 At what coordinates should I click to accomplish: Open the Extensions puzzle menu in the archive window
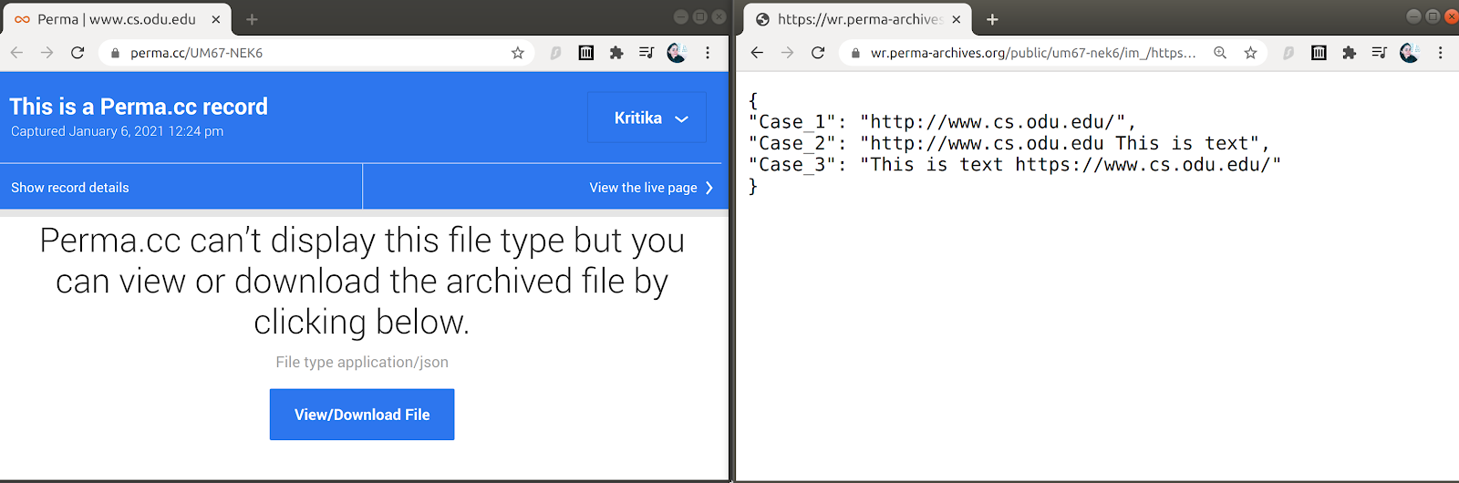pos(1350,53)
